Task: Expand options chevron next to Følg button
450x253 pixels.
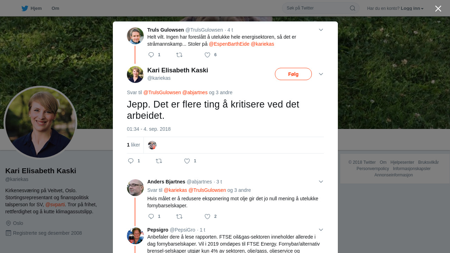Action: [321, 74]
